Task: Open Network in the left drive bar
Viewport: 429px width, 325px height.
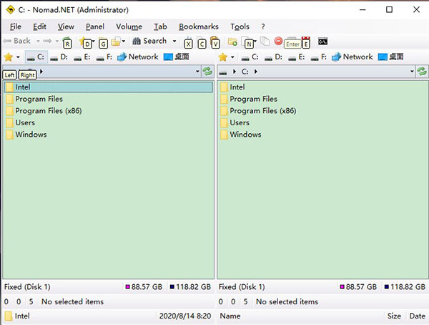Action: tap(137, 57)
